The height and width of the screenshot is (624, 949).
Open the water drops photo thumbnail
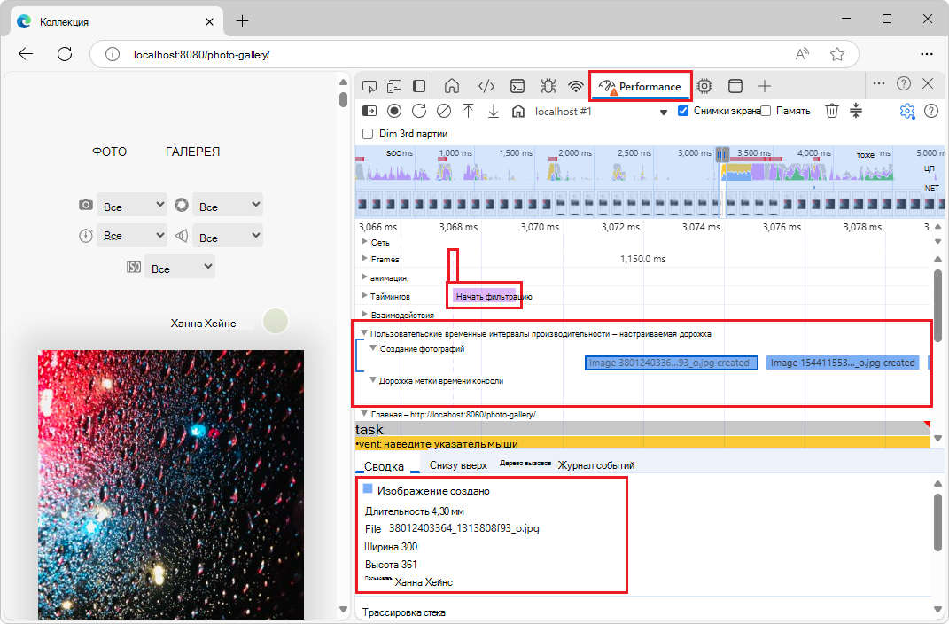coord(171,484)
